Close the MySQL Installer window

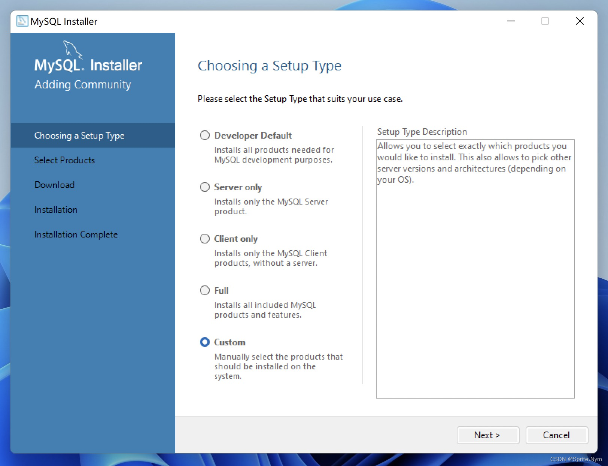580,21
